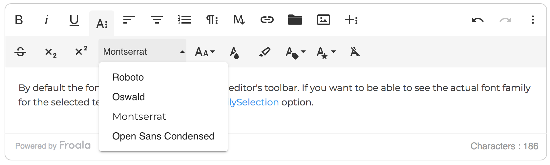Open the Insert Link tool
550x165 pixels.
pyautogui.click(x=267, y=20)
